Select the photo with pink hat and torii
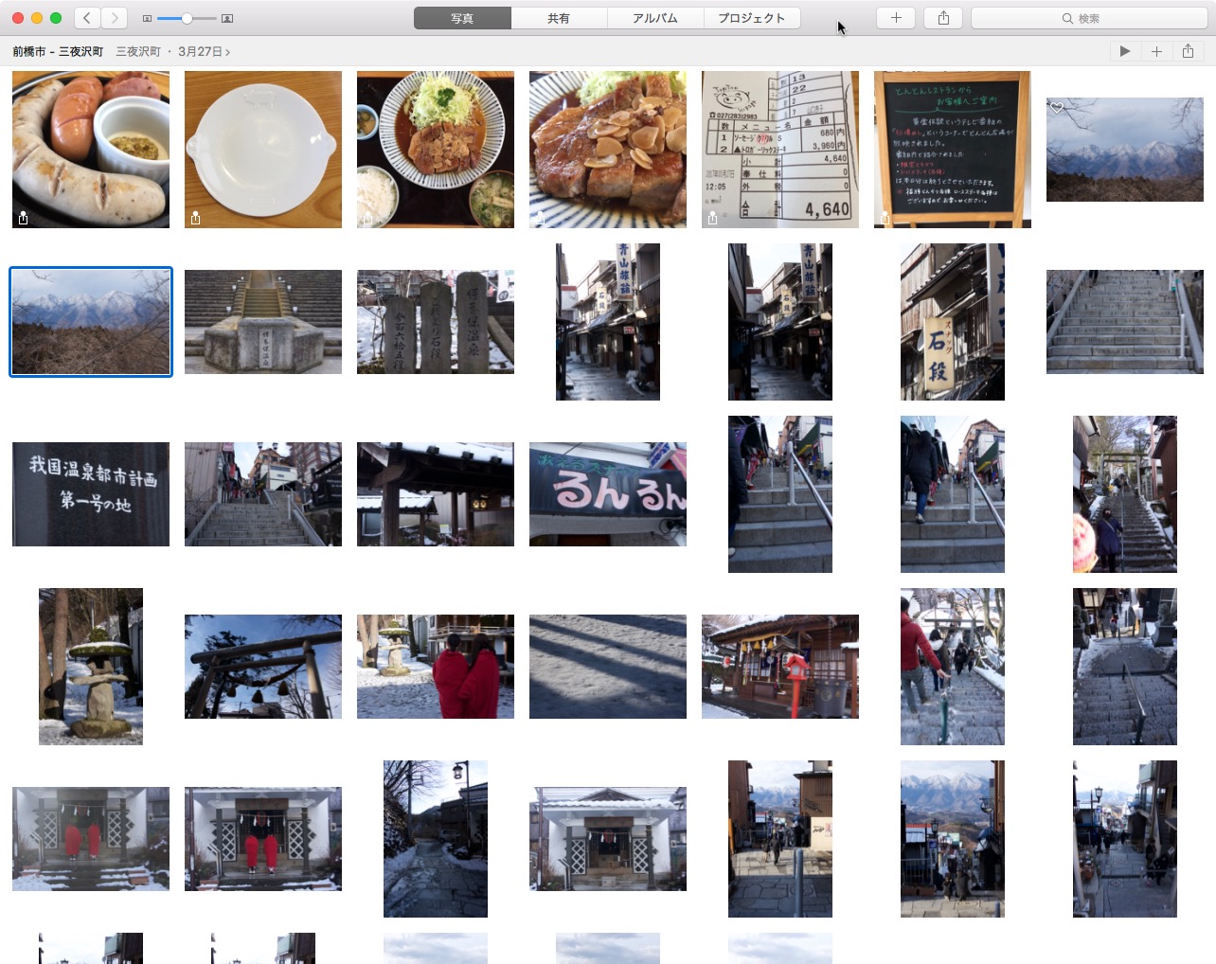Screen dimensions: 1216x964 (1125, 494)
